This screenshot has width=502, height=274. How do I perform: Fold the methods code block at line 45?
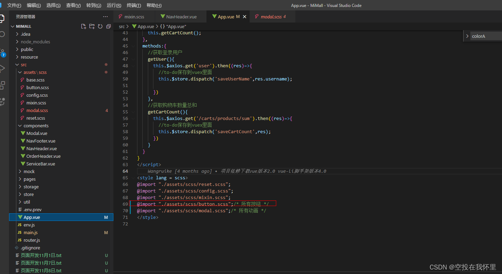(x=133, y=46)
